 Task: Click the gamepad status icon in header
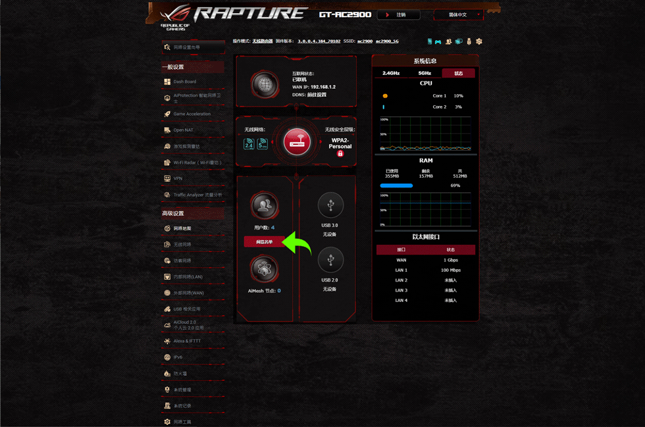tap(438, 41)
